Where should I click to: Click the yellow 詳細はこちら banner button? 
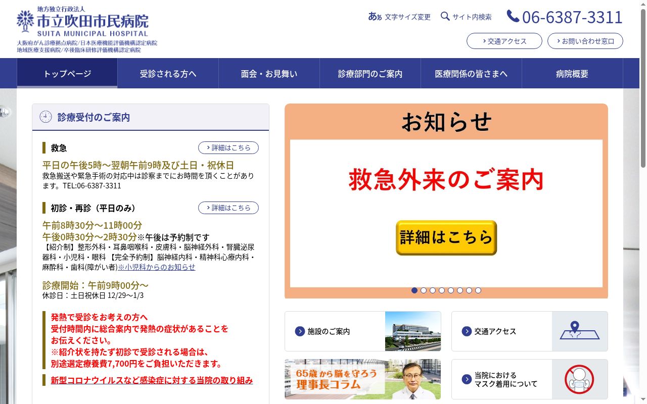tap(446, 237)
